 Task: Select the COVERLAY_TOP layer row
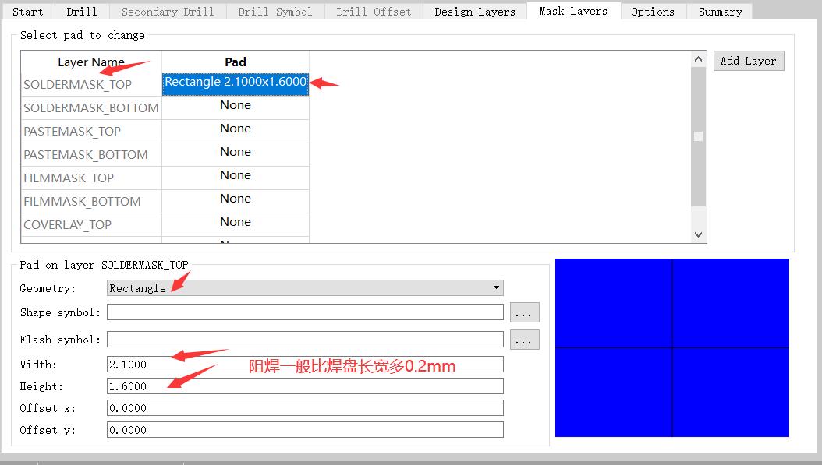[x=90, y=224]
